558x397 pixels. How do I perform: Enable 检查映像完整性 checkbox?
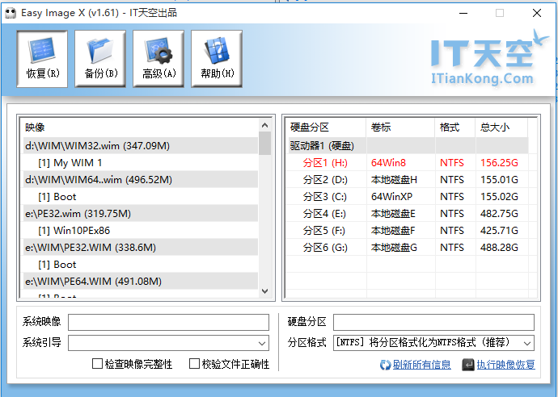click(x=98, y=364)
